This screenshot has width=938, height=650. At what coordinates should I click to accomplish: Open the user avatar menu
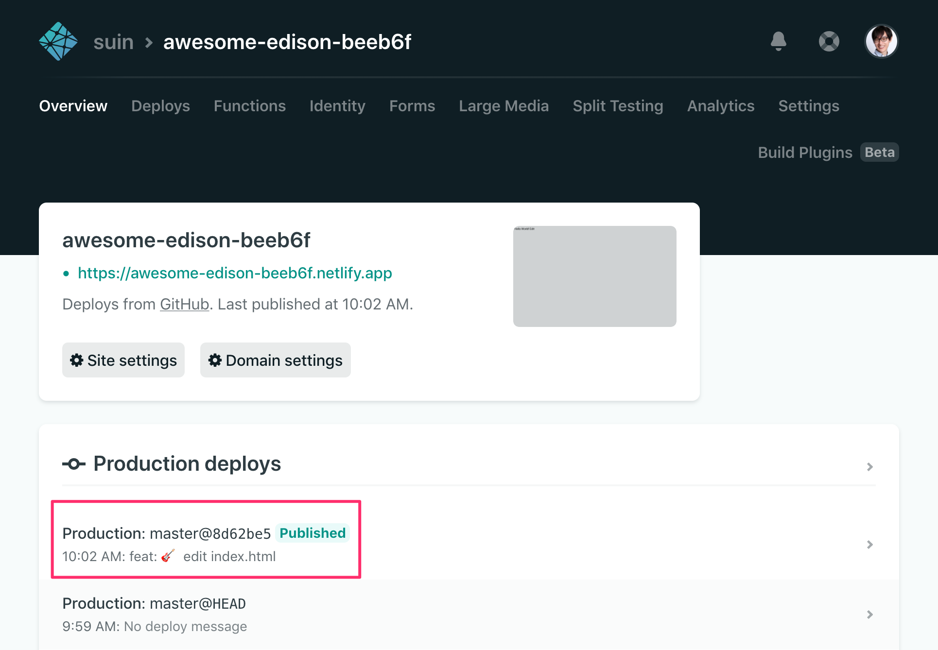click(x=882, y=41)
